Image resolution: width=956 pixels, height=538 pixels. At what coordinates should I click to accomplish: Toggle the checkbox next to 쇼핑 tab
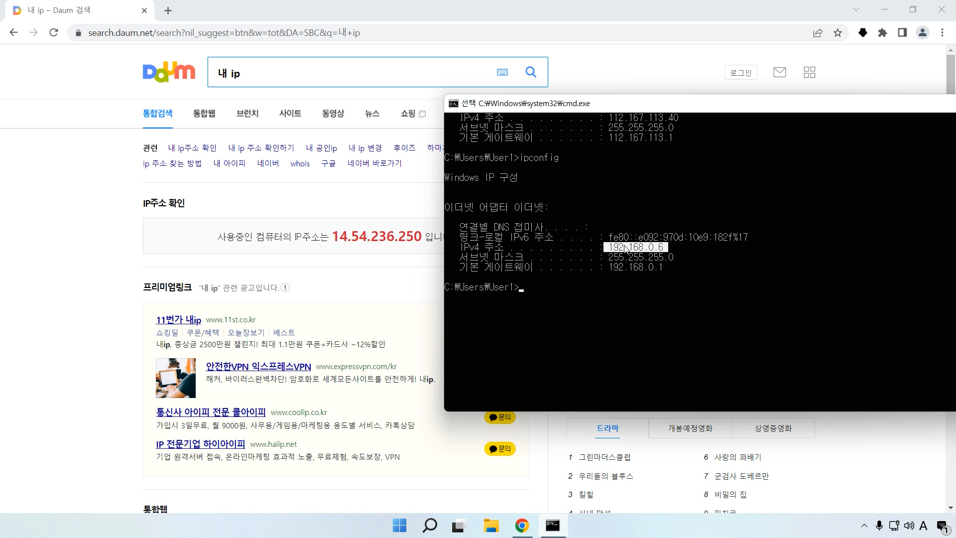coord(422,114)
